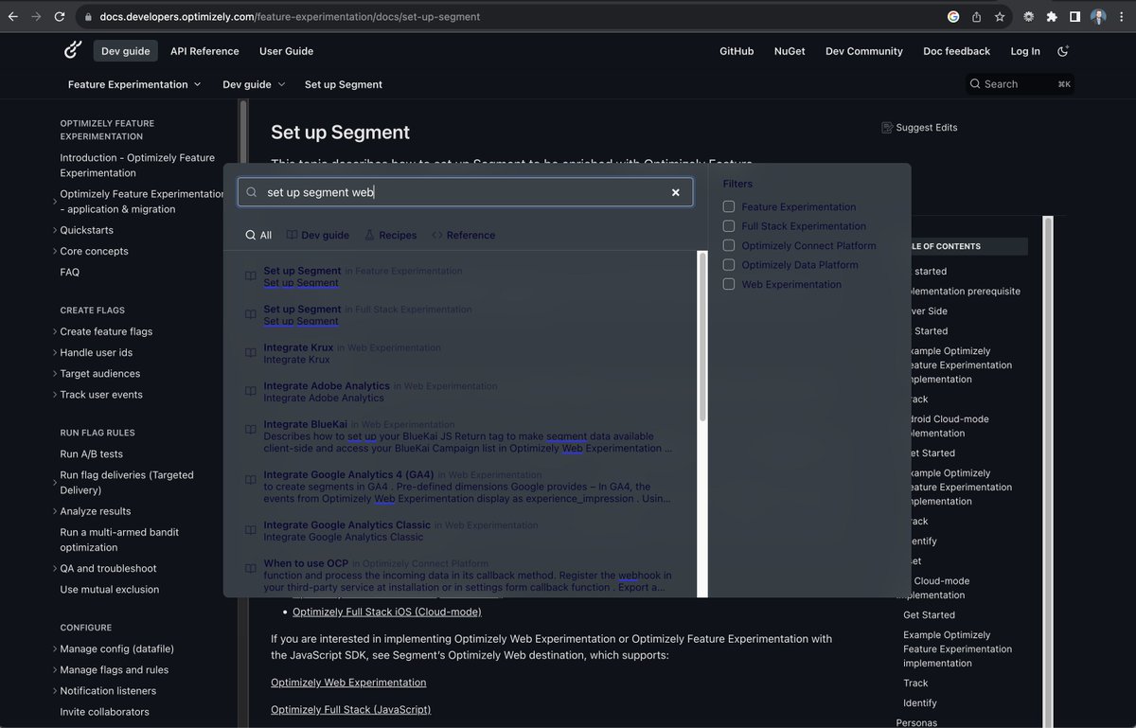Image resolution: width=1136 pixels, height=728 pixels.
Task: Click book icon beside Integrate Adobe Analytics
Action: tap(251, 391)
